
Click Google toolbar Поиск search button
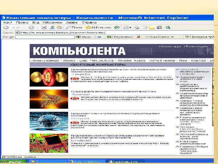pyautogui.click(x=83, y=37)
